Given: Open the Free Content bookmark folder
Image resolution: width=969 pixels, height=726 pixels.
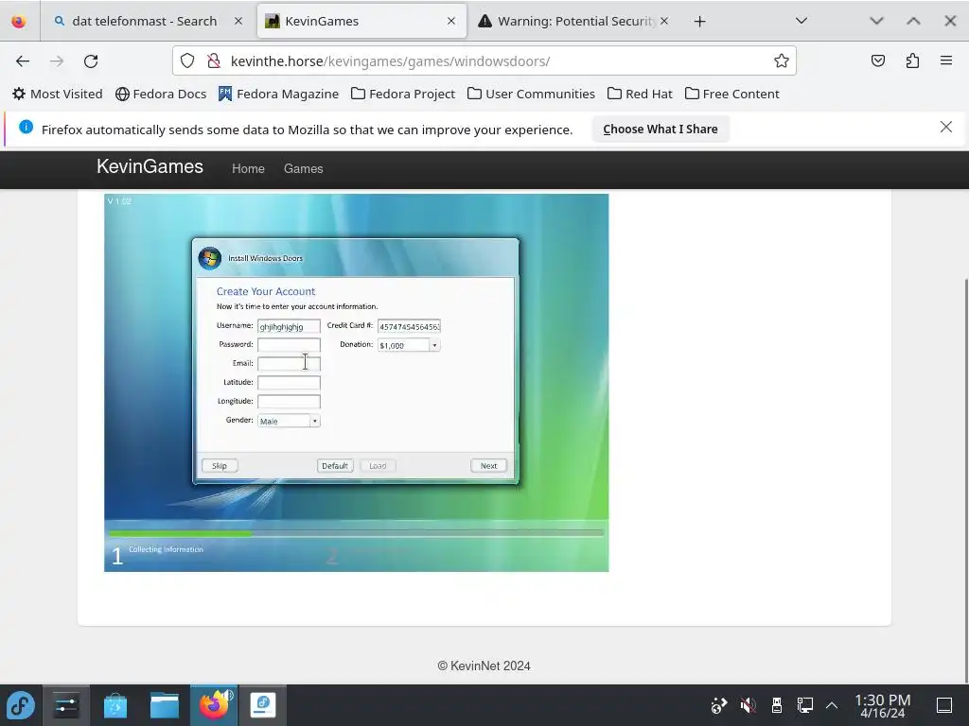Looking at the screenshot, I should pos(731,94).
